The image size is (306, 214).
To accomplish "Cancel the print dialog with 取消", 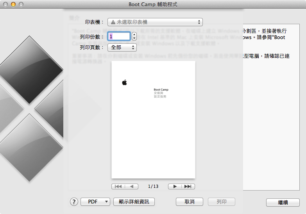I will [189, 202].
